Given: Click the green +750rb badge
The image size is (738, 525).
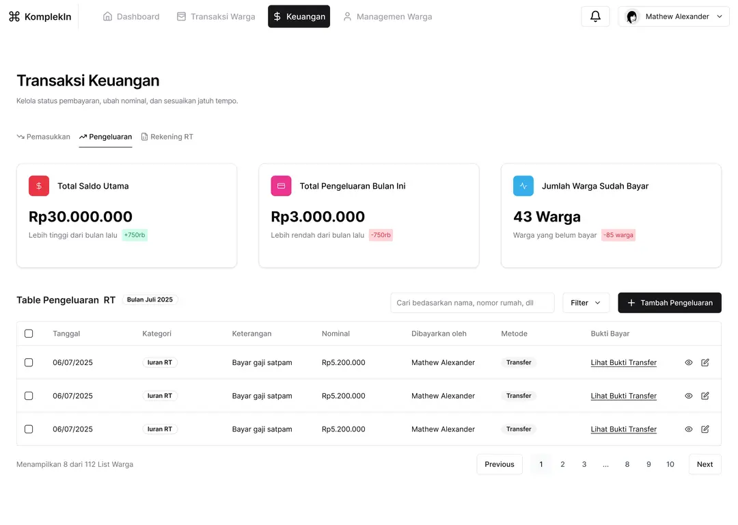Looking at the screenshot, I should (135, 235).
